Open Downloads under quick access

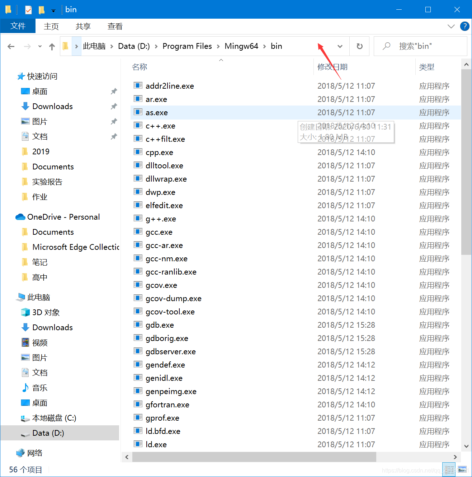(52, 106)
